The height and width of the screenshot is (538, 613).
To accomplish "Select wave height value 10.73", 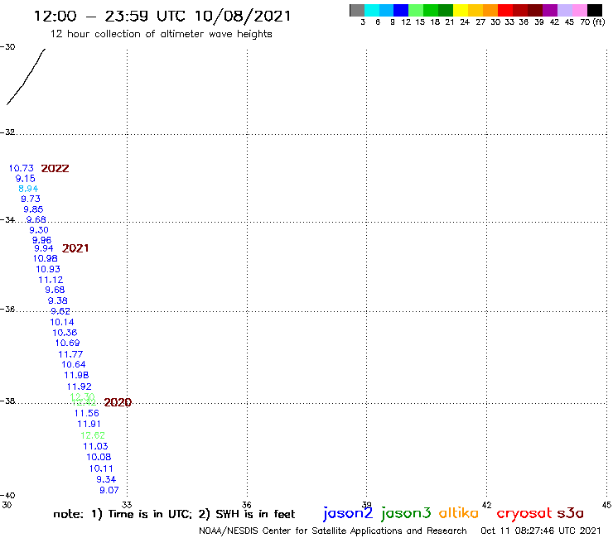I will click(x=21, y=168).
